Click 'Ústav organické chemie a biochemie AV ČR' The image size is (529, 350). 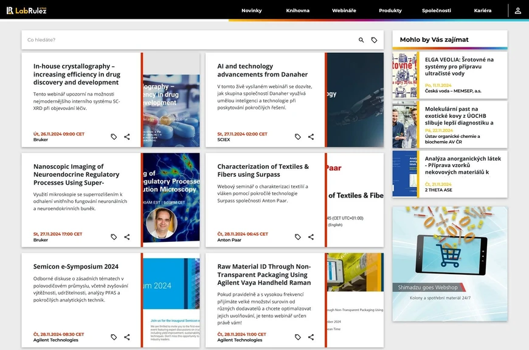coord(452,139)
